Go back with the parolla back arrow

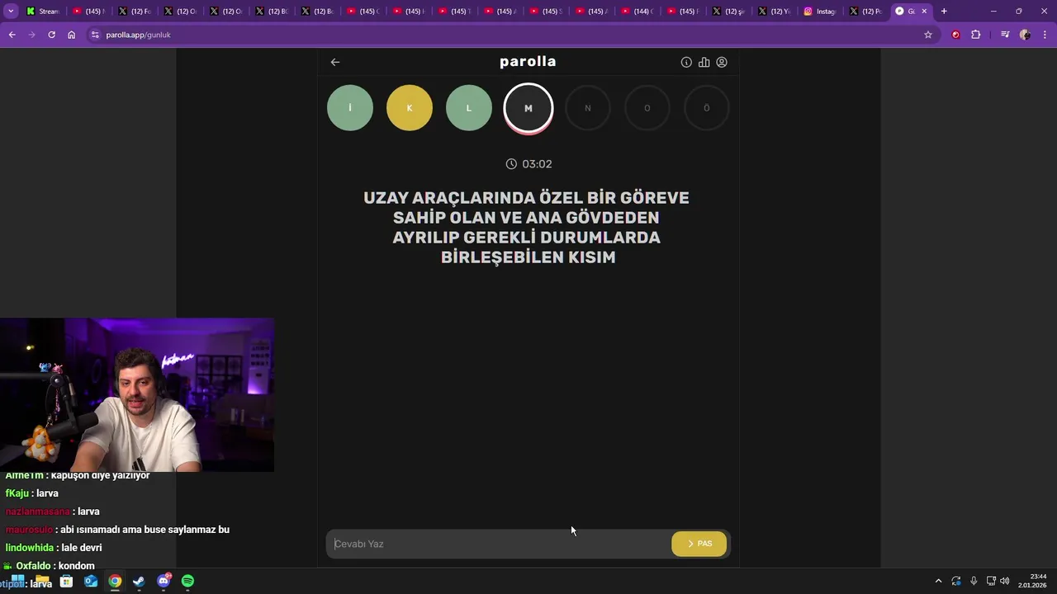[334, 62]
